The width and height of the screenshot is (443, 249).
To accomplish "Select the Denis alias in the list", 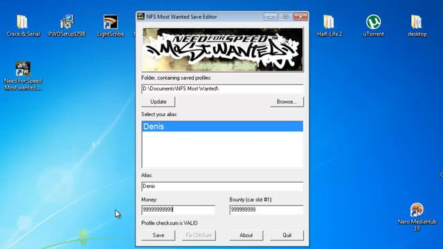I will click(222, 127).
